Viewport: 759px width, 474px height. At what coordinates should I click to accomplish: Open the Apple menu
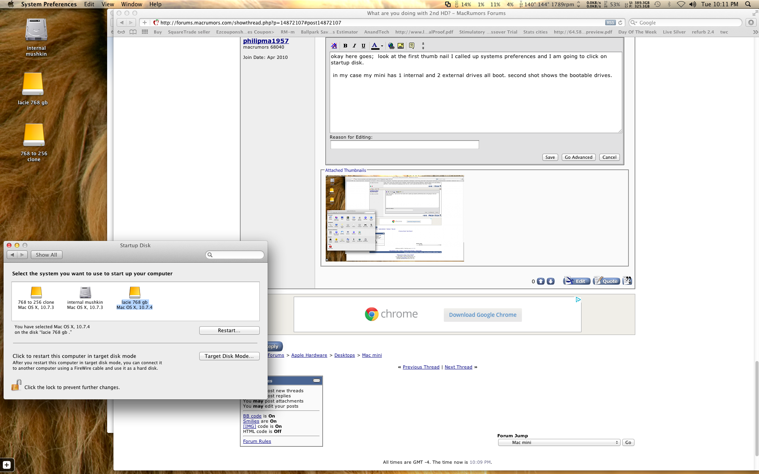(x=11, y=4)
